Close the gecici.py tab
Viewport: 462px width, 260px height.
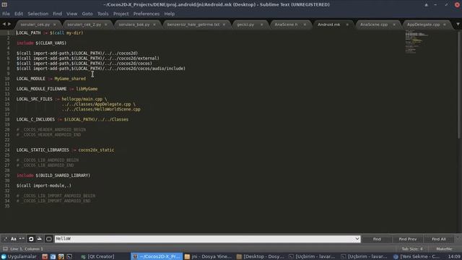pos(261,25)
